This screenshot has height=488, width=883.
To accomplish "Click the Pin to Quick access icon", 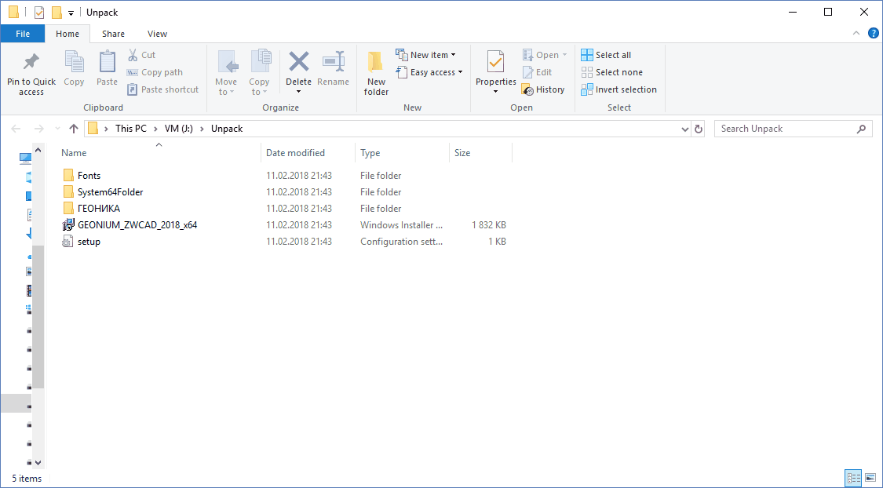I will (x=31, y=62).
